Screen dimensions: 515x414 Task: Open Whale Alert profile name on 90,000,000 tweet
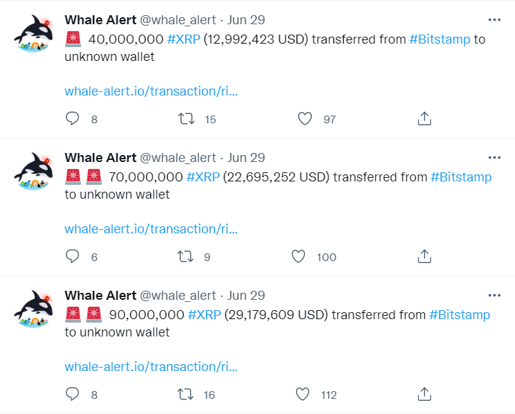coord(100,296)
